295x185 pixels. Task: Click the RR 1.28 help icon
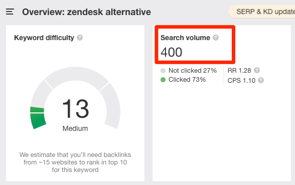257,70
